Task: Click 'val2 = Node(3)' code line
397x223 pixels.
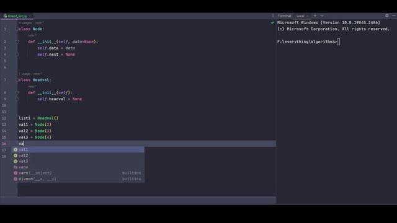Action: point(35,131)
